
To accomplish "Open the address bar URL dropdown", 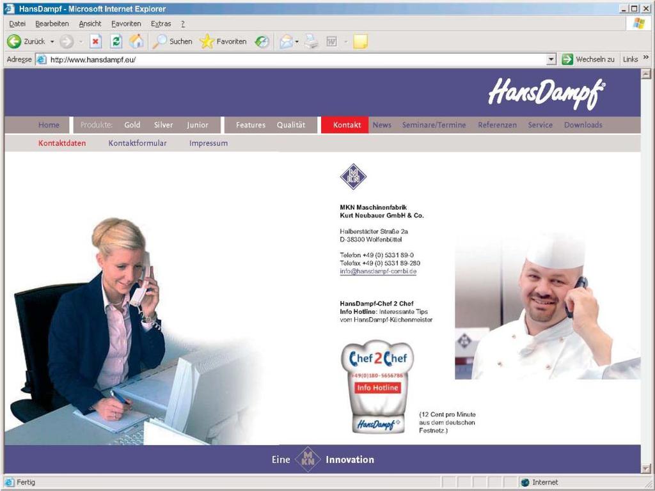I will pos(551,59).
